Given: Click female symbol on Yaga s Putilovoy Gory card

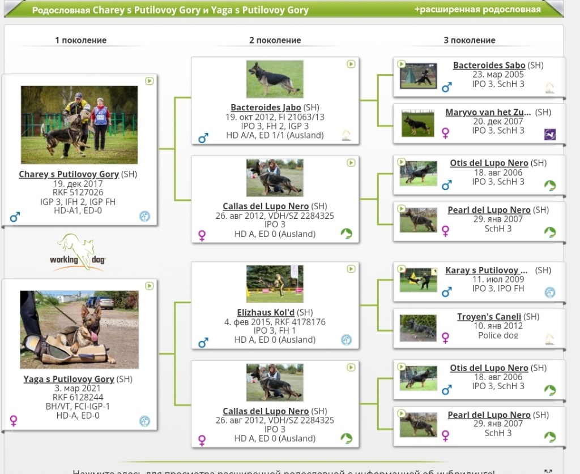Looking at the screenshot, I should click(14, 421).
